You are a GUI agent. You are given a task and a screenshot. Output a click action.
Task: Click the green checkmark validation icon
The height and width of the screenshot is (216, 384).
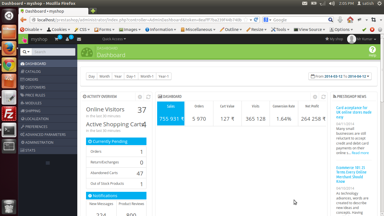[x=364, y=30]
